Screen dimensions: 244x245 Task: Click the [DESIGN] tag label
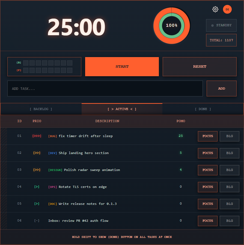(55, 170)
